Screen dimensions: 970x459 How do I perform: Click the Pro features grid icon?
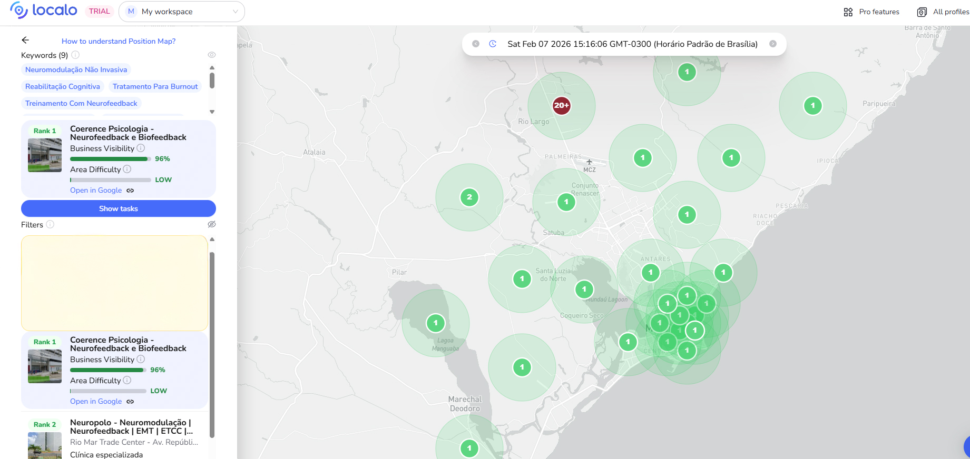click(x=848, y=12)
